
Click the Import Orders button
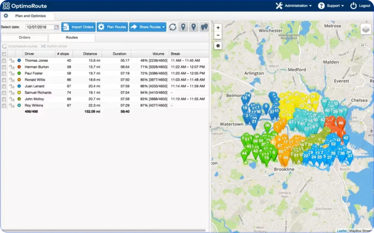(x=79, y=27)
